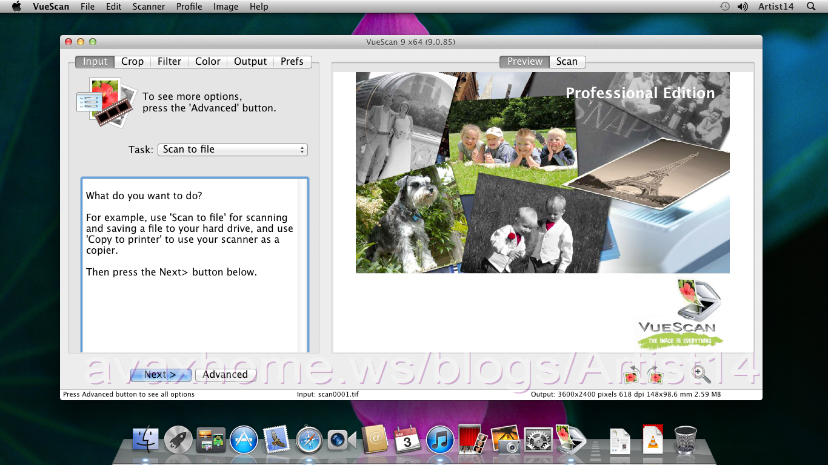Open the Trash in the dock
Viewport: 828px width, 465px height.
coord(686,440)
